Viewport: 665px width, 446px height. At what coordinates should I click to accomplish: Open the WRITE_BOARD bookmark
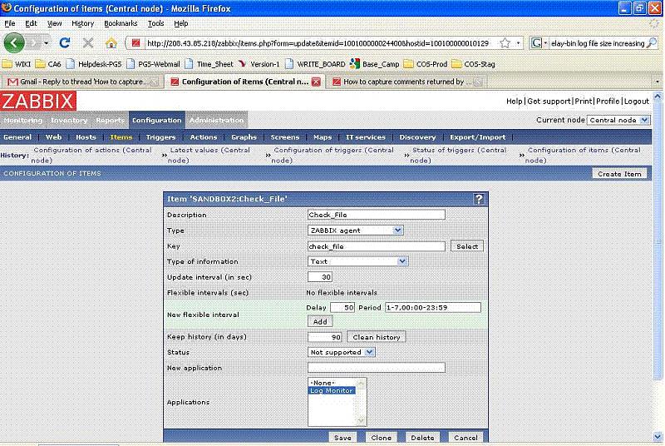[315, 64]
